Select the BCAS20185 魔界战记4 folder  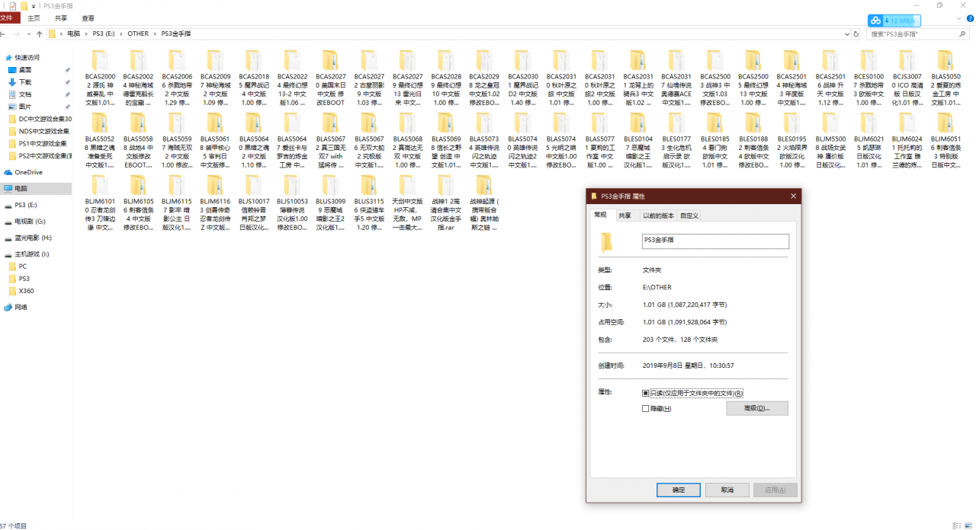[x=253, y=78]
